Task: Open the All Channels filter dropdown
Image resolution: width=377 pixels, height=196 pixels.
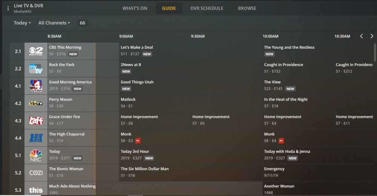Action: click(x=54, y=23)
